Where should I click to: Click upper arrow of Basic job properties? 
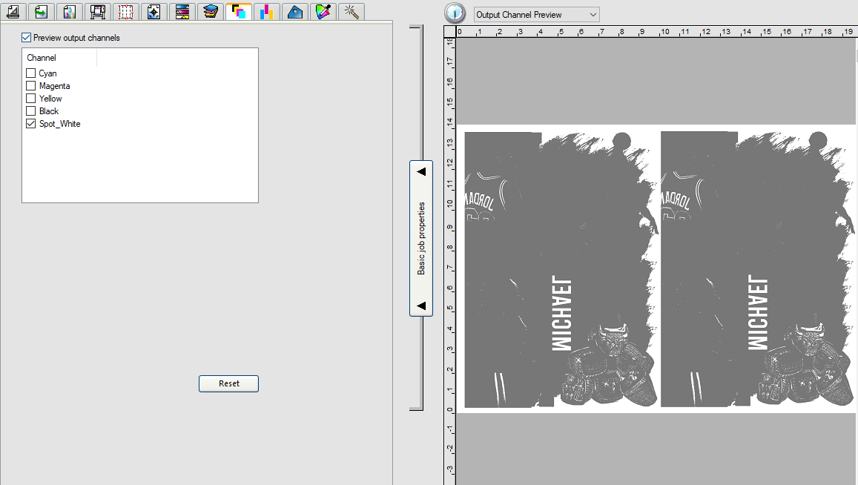coord(421,171)
